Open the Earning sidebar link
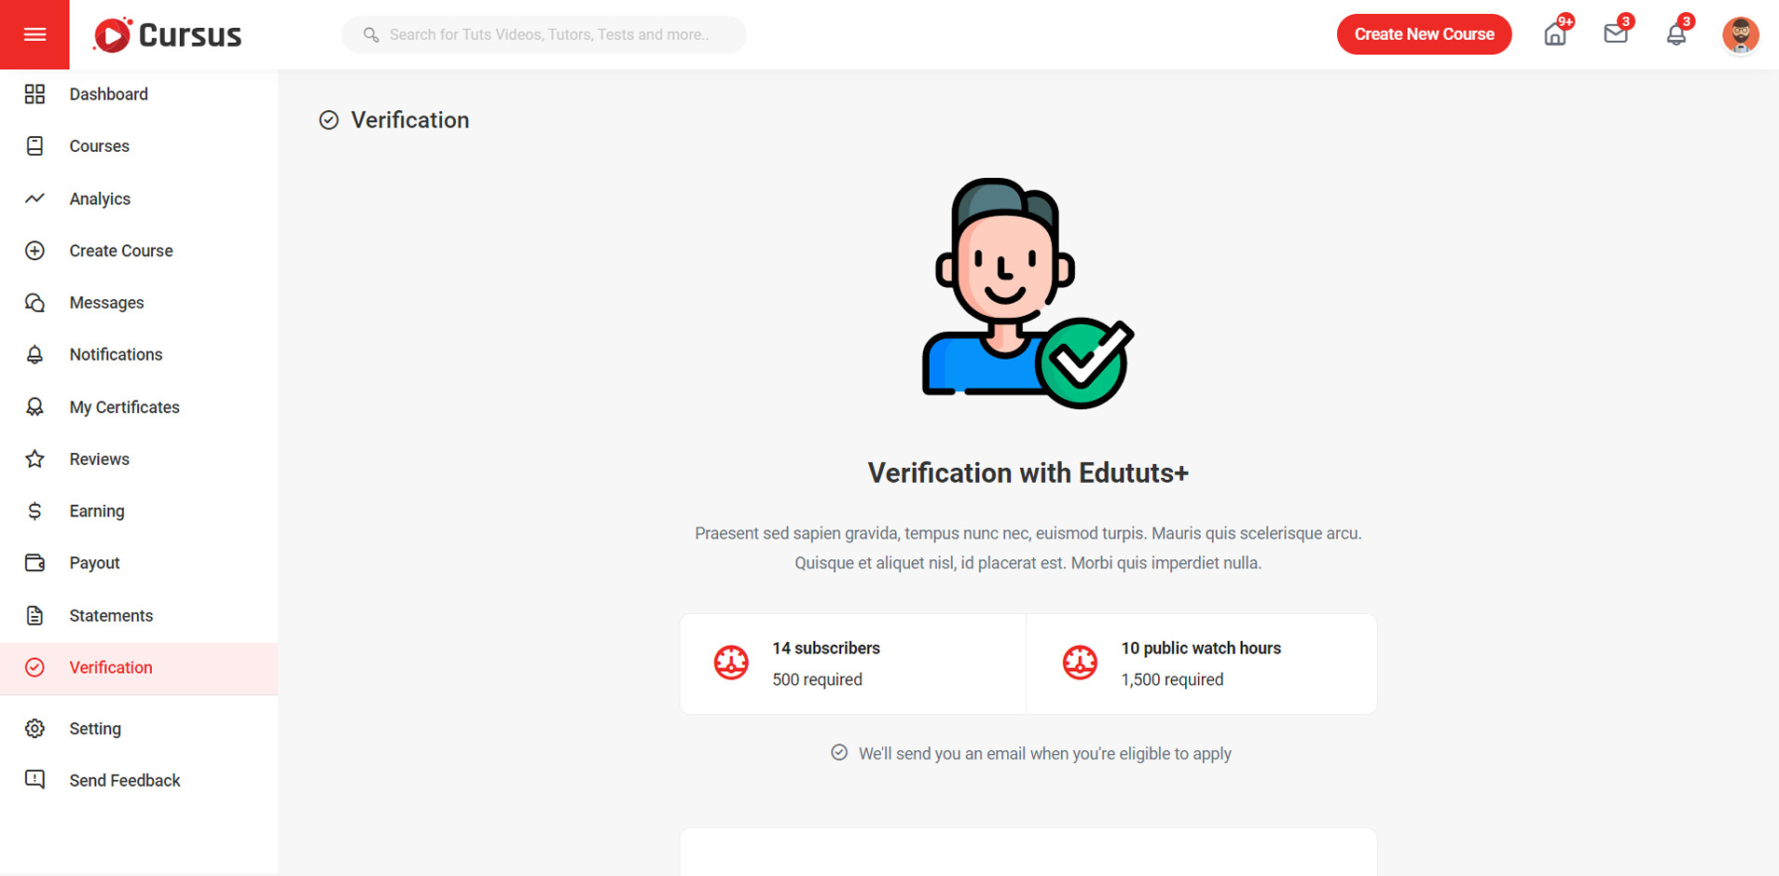1779x876 pixels. [96, 511]
